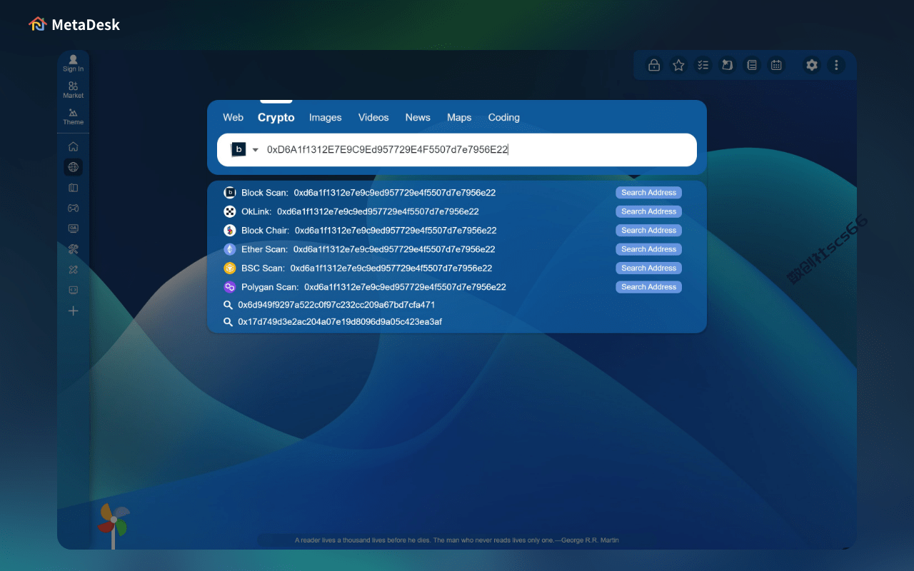Click the pinwheel icon at bottom left
Screen dimensions: 914x571
[113, 526]
